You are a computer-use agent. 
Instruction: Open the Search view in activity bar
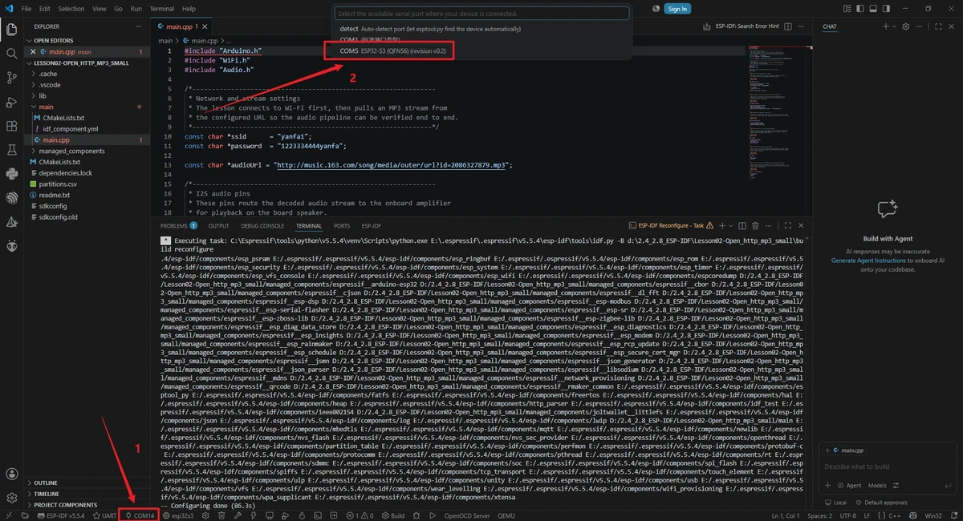pos(12,54)
